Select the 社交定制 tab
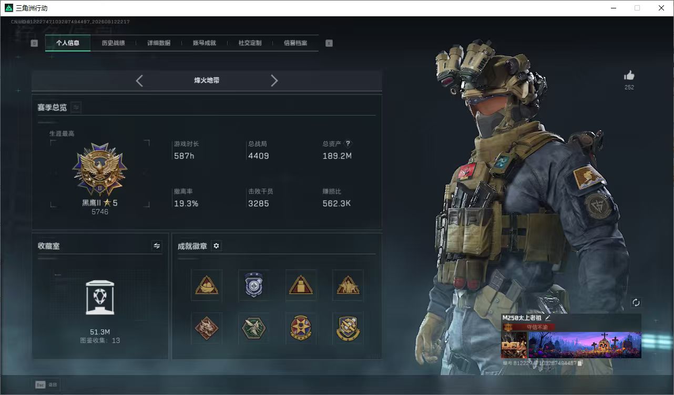The image size is (674, 395). (x=250, y=43)
